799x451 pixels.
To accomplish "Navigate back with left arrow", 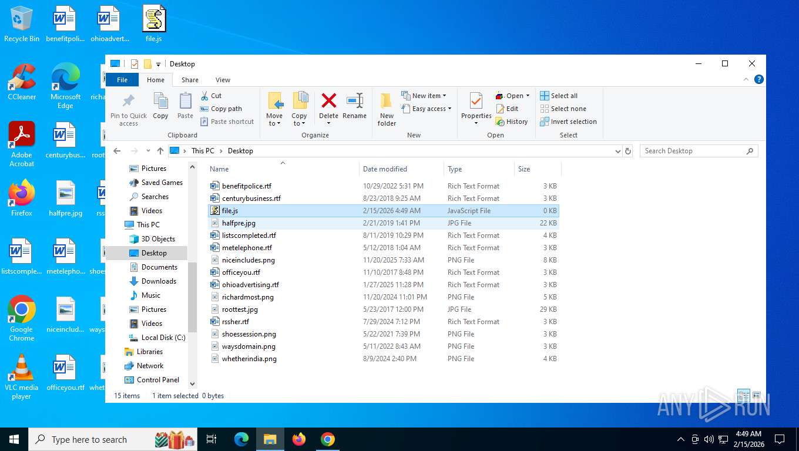I will [117, 151].
